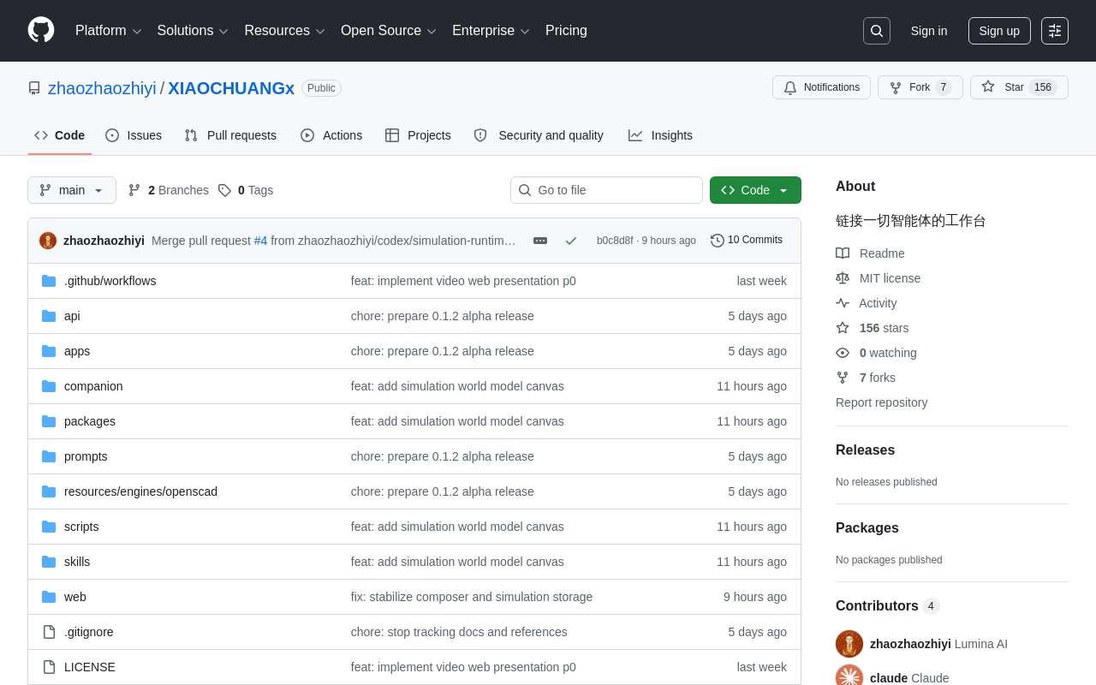Expand the Open Source dropdown menu
Screen dimensions: 1096x685
click(389, 31)
